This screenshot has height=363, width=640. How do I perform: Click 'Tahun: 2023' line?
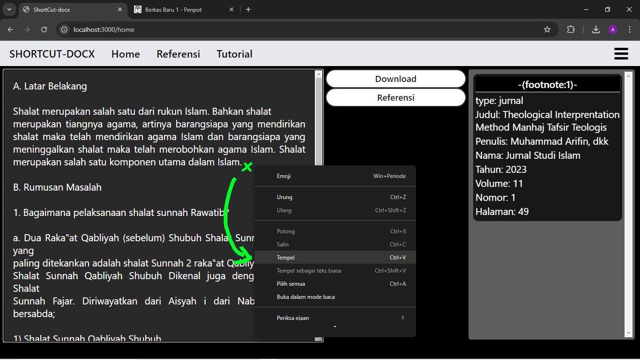pos(501,170)
